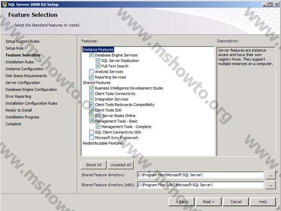
Task: Toggle Client Tools SDK checkbox
Action: [x=91, y=110]
